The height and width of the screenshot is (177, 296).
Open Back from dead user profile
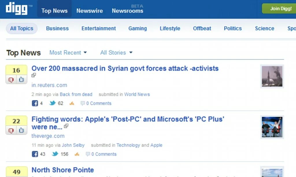click(76, 94)
